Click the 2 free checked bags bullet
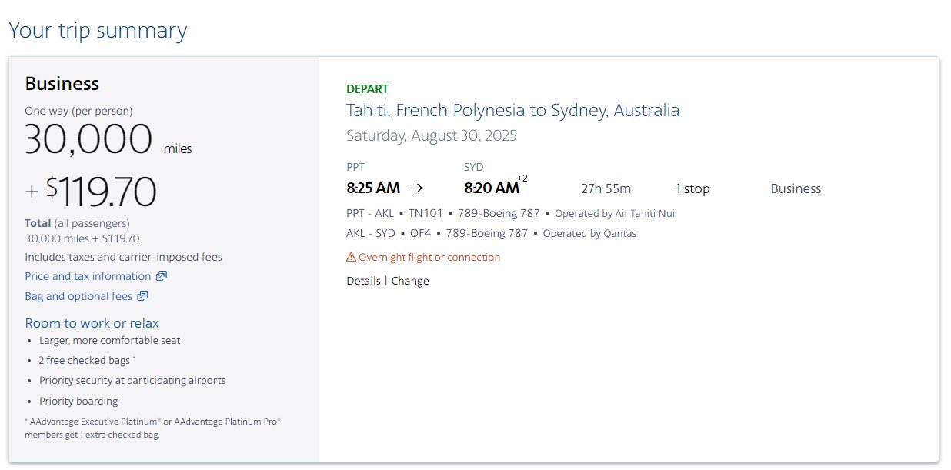Image resolution: width=951 pixels, height=470 pixels. pyautogui.click(x=88, y=360)
